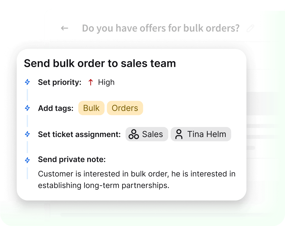Click the red High priority arrow icon
Image resolution: width=285 pixels, height=226 pixels.
pos(90,82)
